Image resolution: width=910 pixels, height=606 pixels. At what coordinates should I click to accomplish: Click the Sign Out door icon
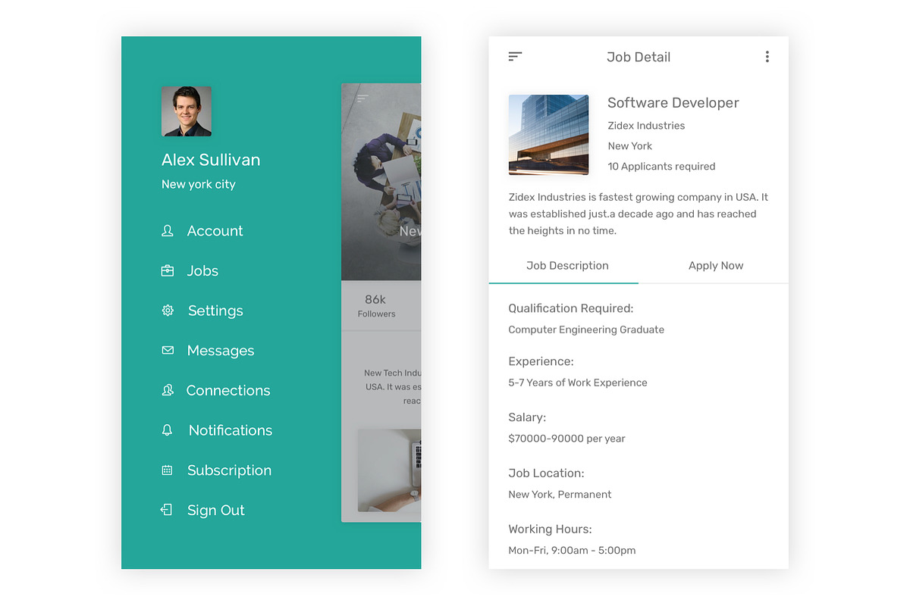[167, 510]
